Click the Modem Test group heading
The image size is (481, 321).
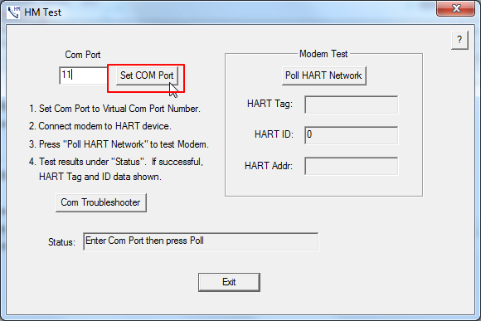tap(323, 54)
